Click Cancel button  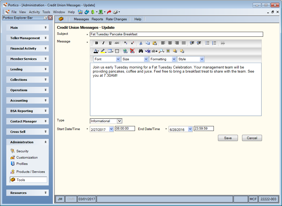252,138
